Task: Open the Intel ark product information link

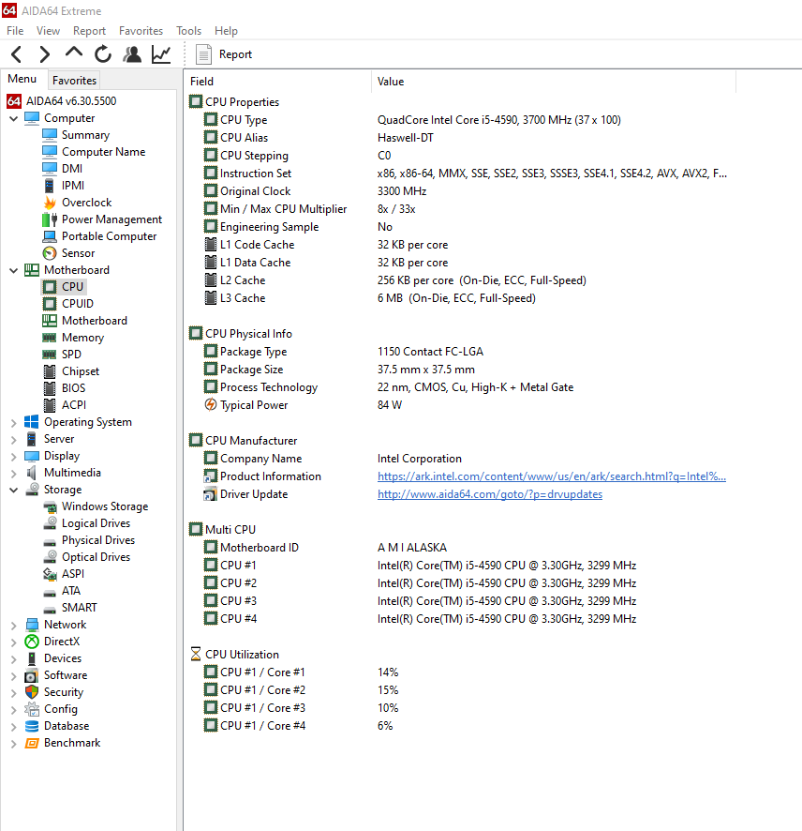Action: pyautogui.click(x=551, y=476)
